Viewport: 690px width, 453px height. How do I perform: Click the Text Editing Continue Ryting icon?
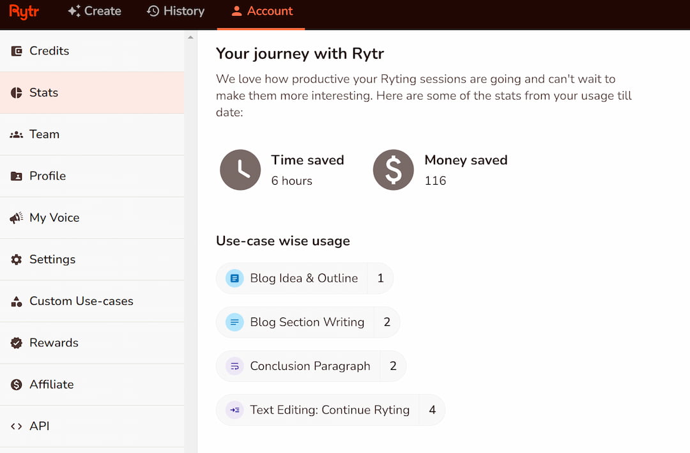pyautogui.click(x=234, y=410)
